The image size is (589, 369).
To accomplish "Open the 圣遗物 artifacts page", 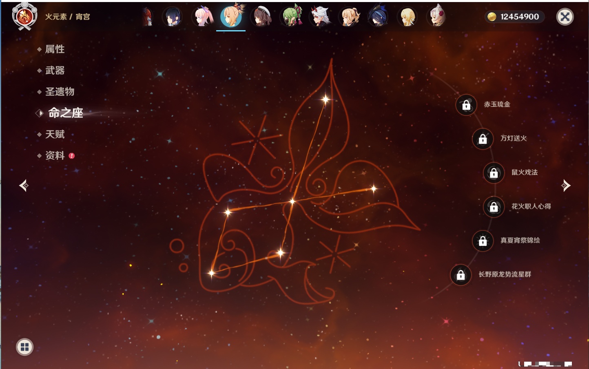I will pos(60,92).
